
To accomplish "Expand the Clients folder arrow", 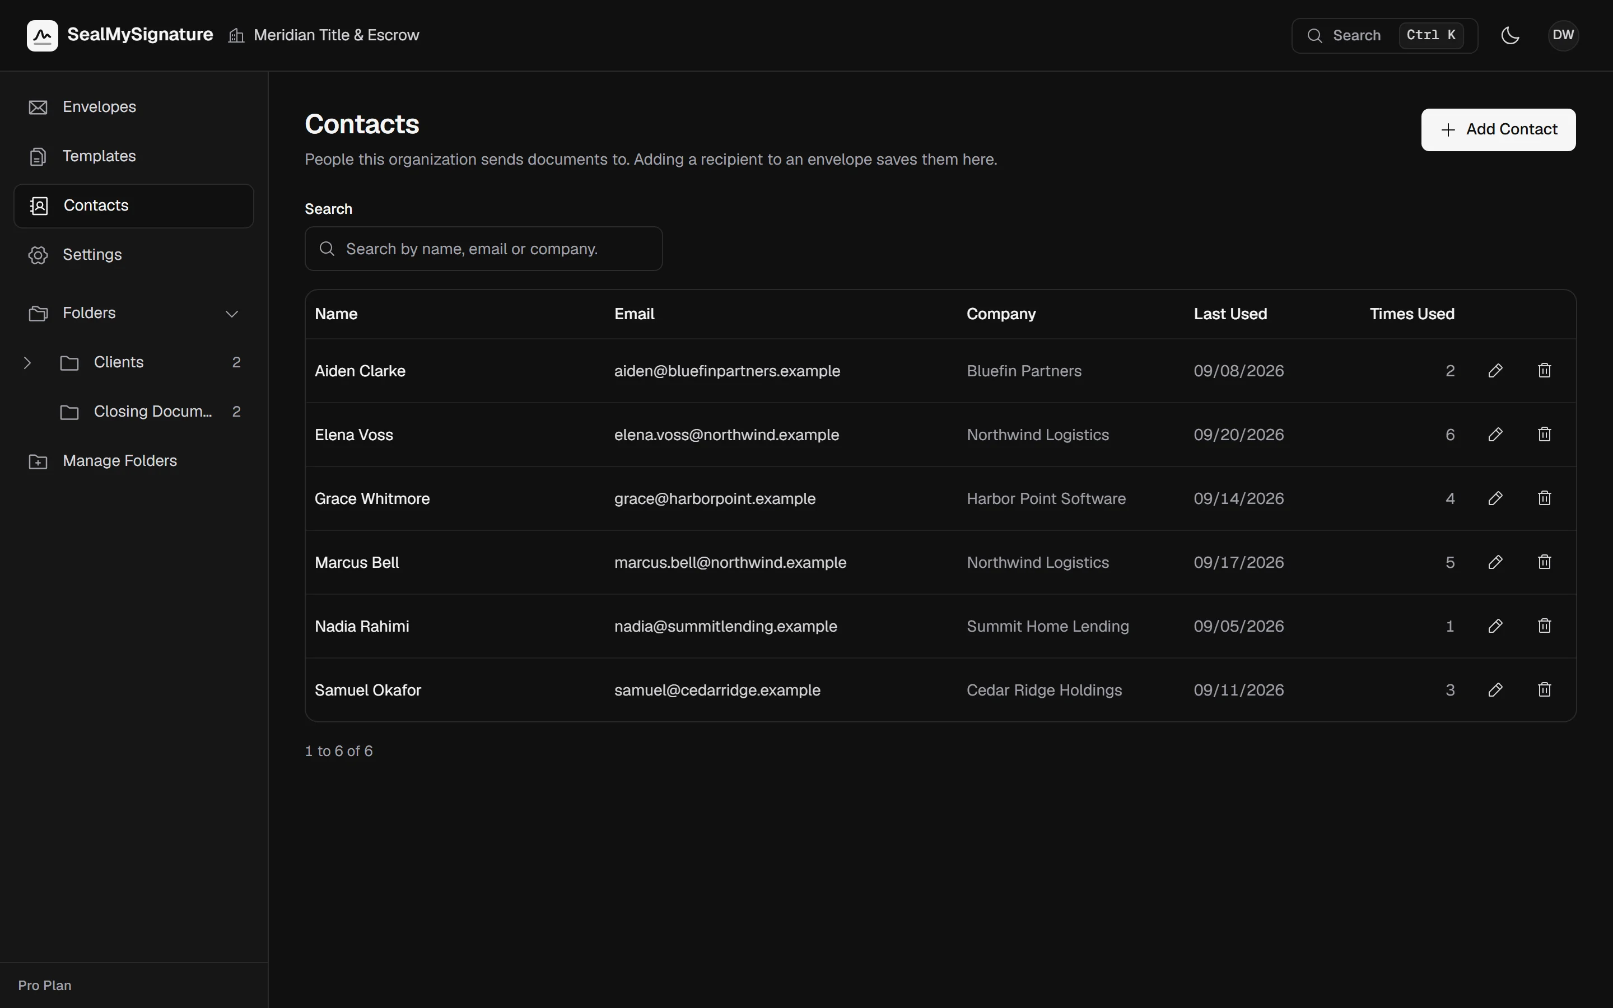I will pyautogui.click(x=27, y=363).
